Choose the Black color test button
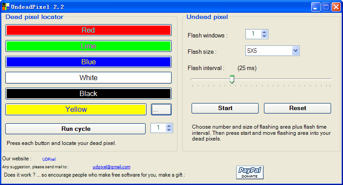The width and height of the screenshot is (343, 185). click(88, 93)
